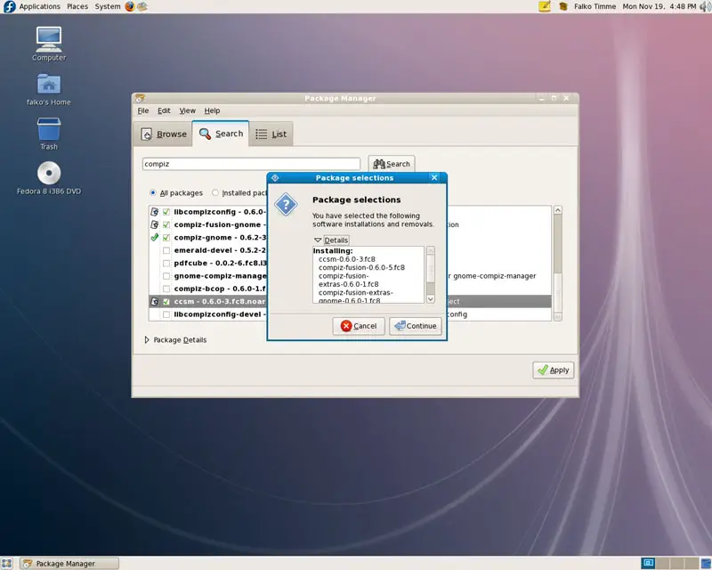Image resolution: width=712 pixels, height=570 pixels.
Task: Click the package updater tray icon
Action: pos(563,6)
